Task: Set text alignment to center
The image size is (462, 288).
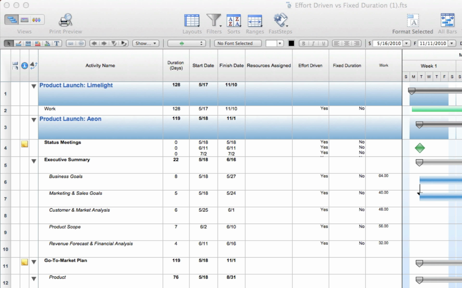Action: 346,44
